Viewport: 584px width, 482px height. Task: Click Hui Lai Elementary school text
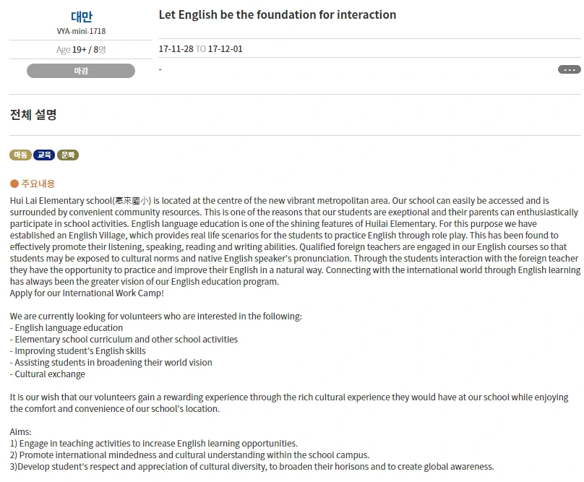click(61, 201)
